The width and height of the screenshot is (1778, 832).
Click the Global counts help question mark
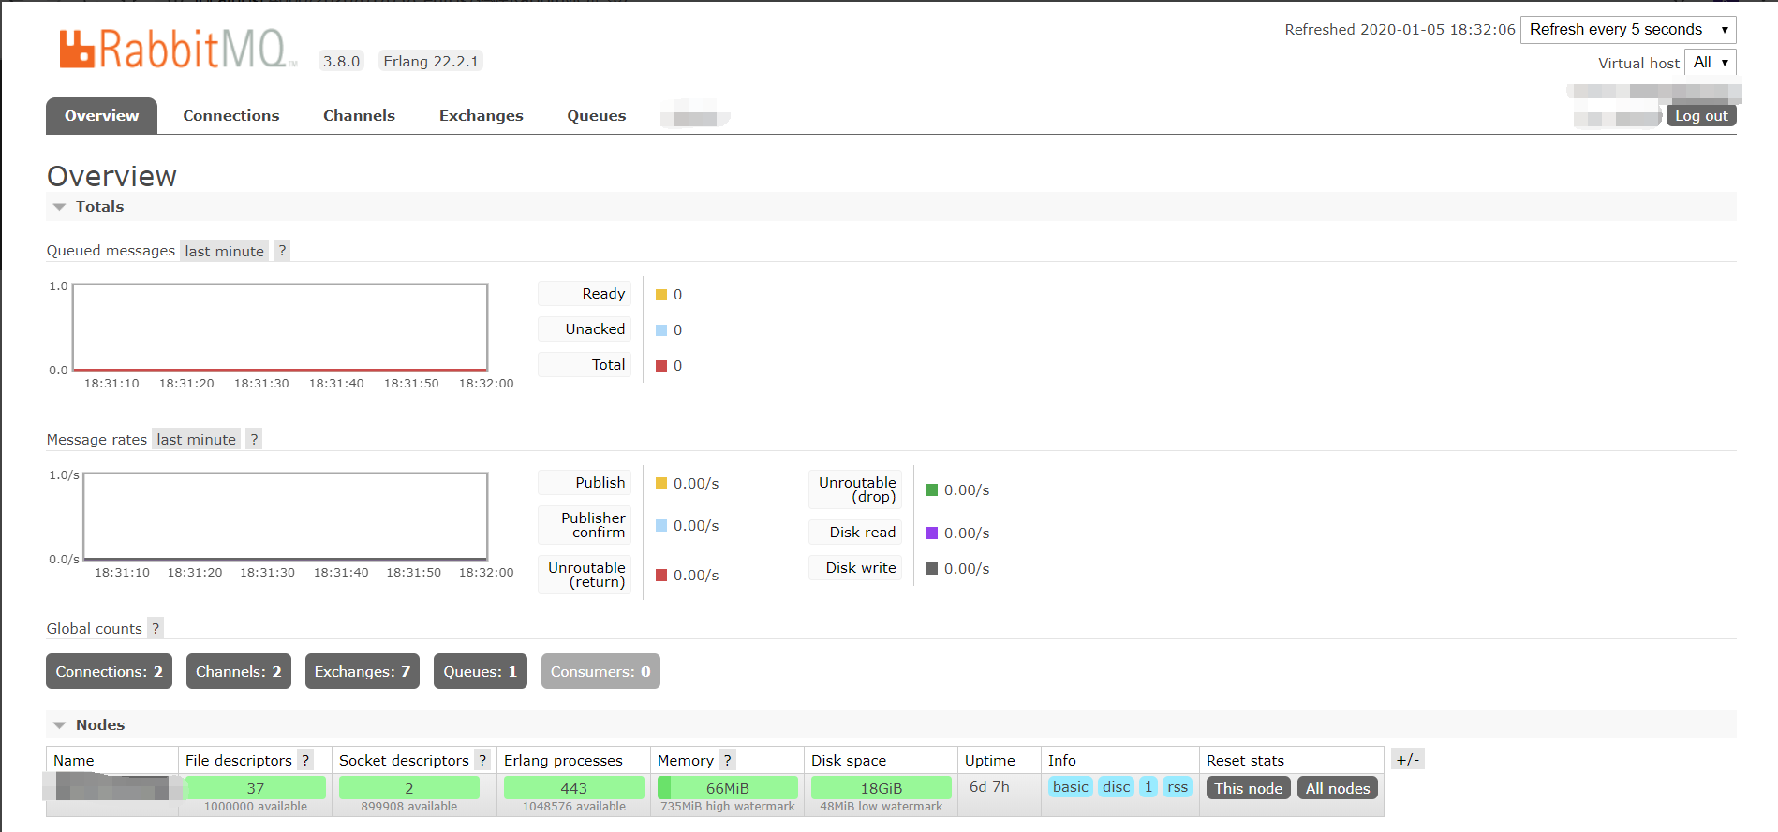pos(156,628)
